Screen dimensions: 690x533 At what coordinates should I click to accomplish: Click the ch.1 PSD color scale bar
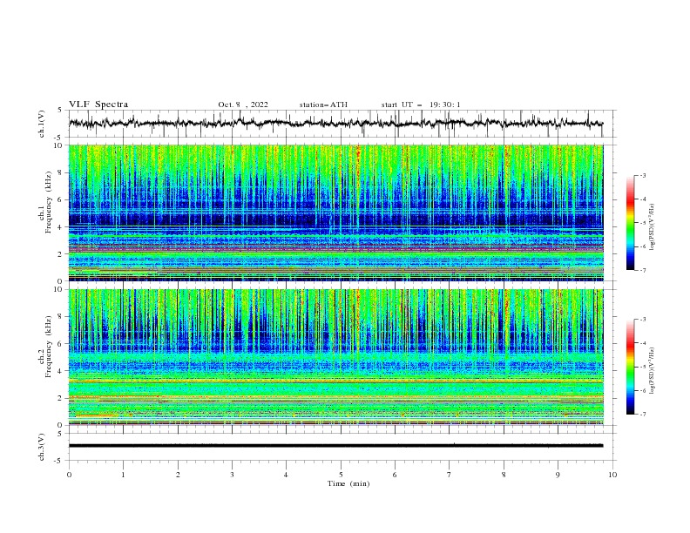(x=631, y=223)
